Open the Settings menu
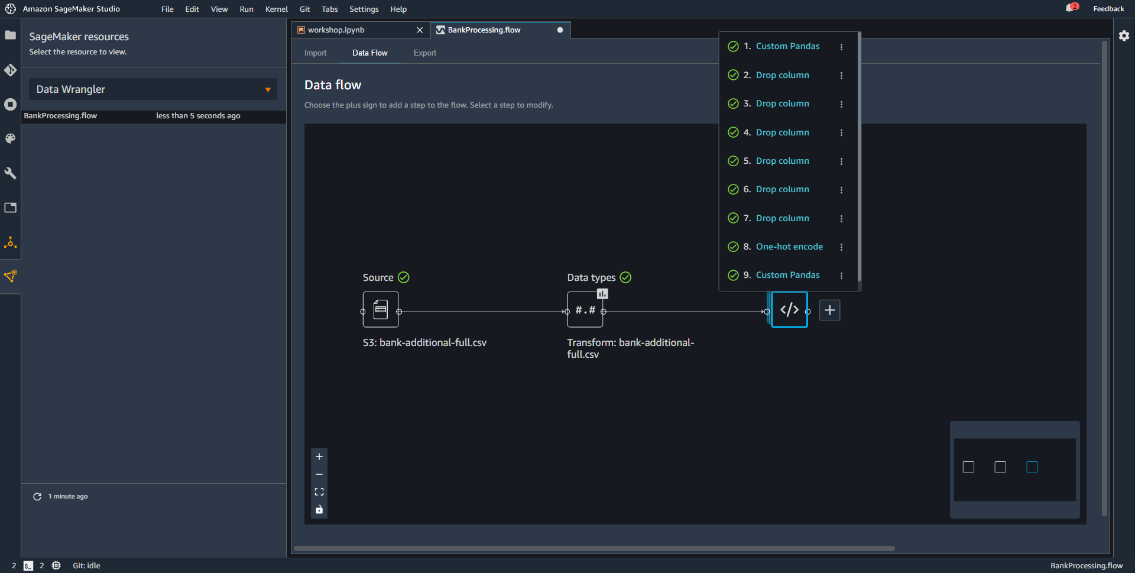 (364, 9)
